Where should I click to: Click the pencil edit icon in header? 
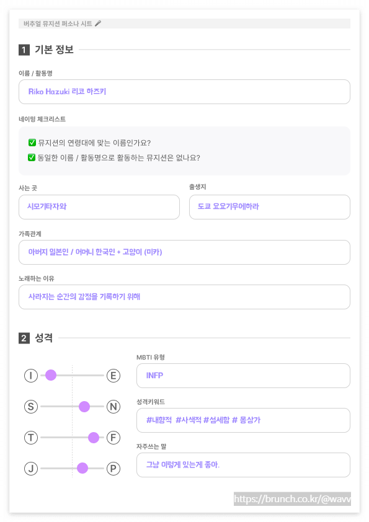pos(98,24)
